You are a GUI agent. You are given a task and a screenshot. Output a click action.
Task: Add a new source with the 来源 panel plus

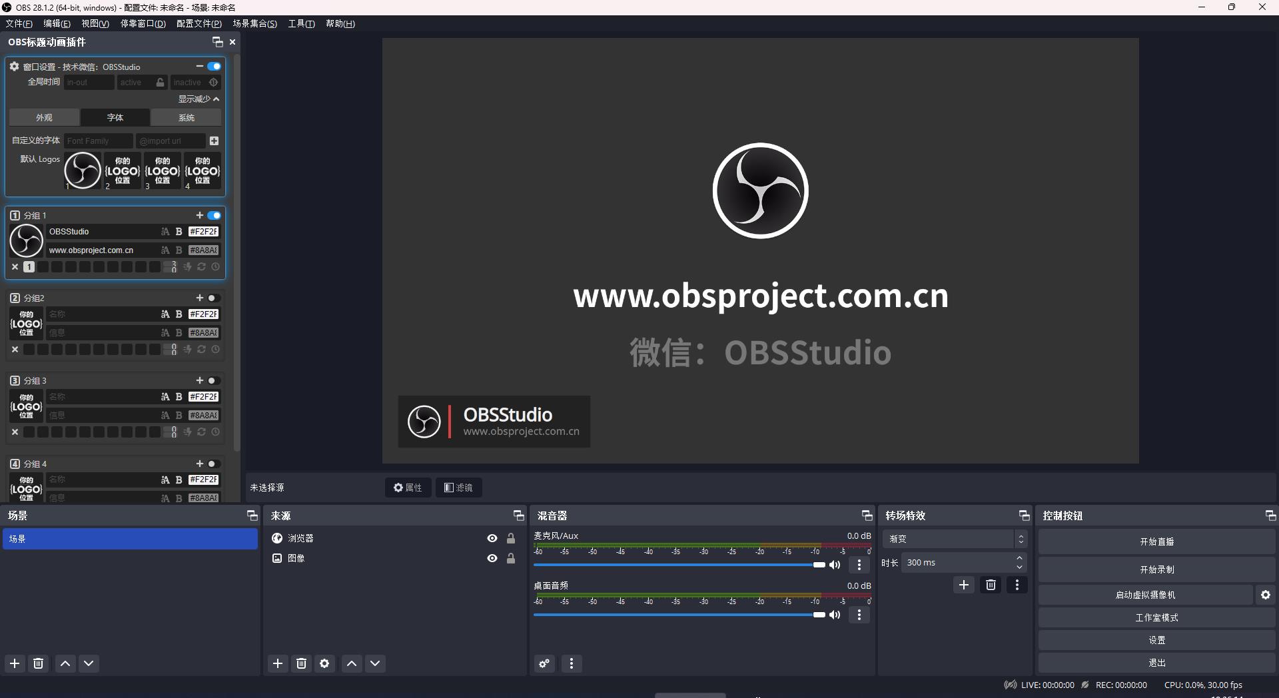click(278, 663)
